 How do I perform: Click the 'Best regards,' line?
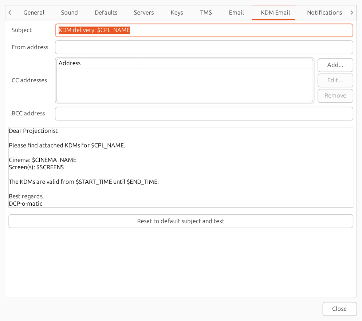click(26, 197)
